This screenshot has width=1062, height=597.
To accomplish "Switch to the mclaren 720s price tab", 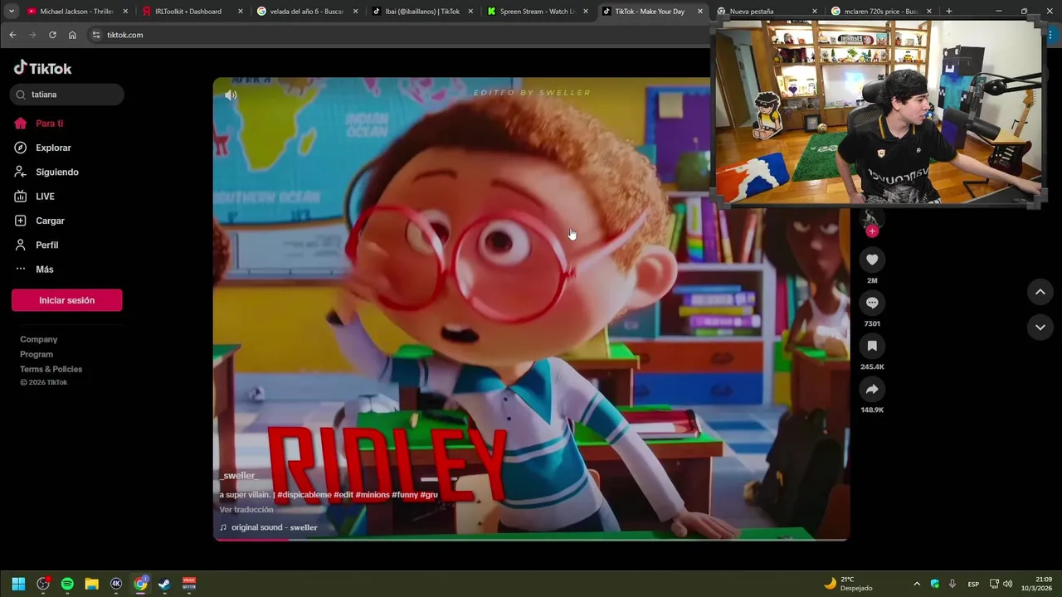I will click(881, 12).
